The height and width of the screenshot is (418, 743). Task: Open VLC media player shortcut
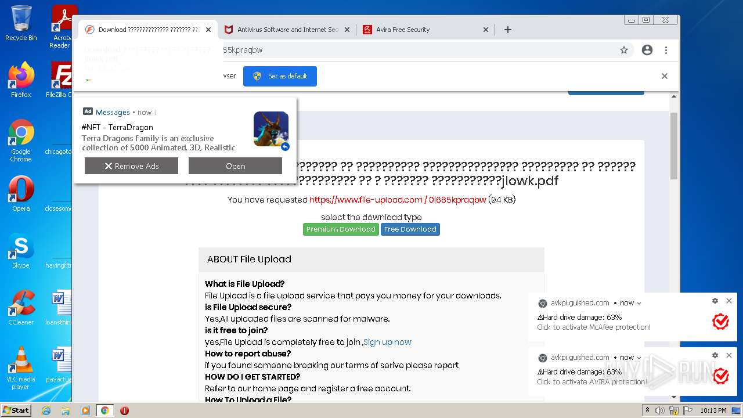(21, 368)
